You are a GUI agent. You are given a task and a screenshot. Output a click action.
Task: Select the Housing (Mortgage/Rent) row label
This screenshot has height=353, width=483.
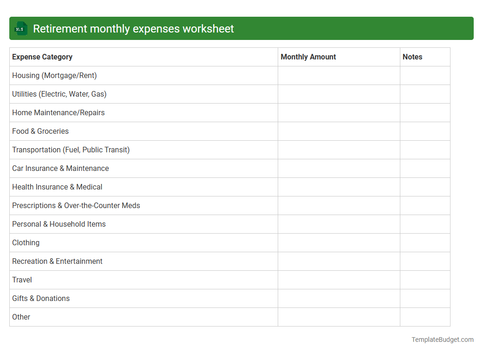coord(54,75)
